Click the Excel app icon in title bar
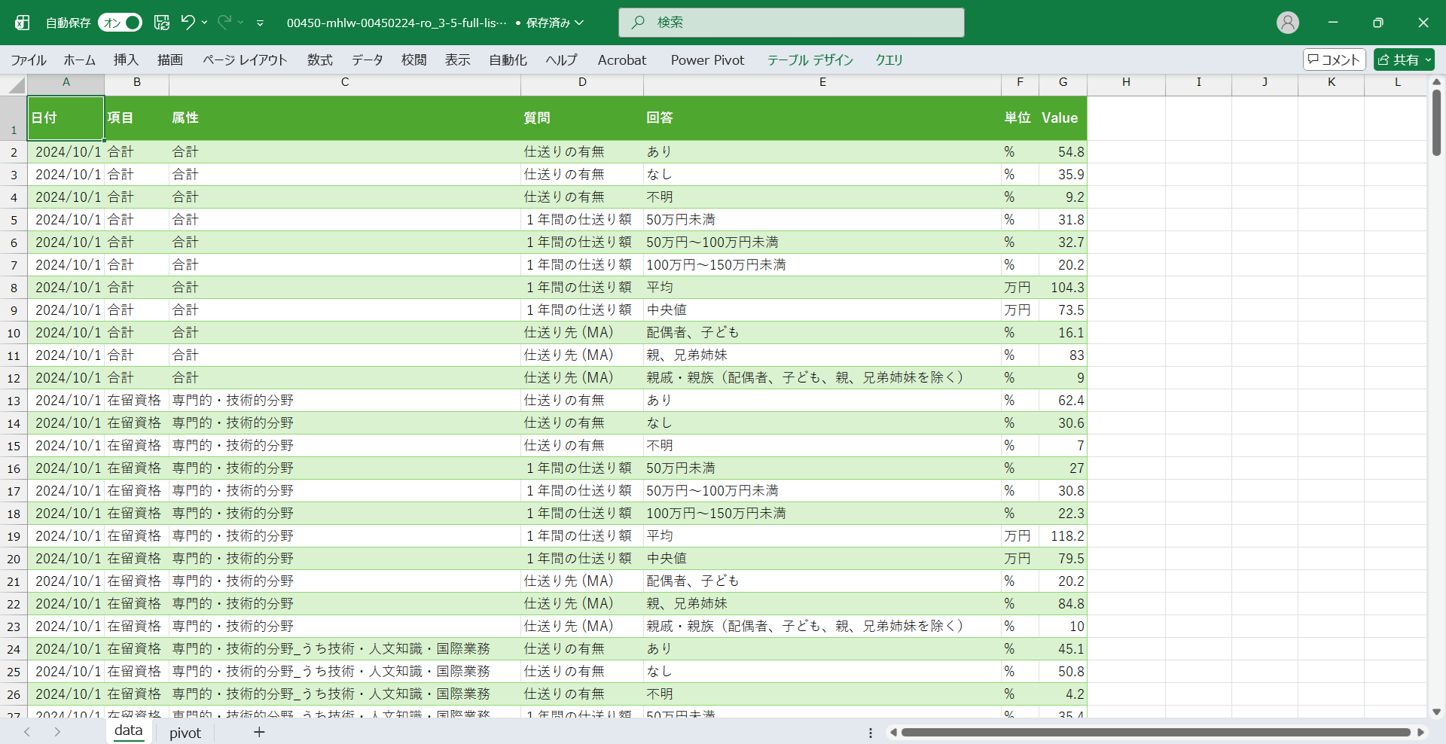Screen dimensions: 1446x744 pos(23,23)
